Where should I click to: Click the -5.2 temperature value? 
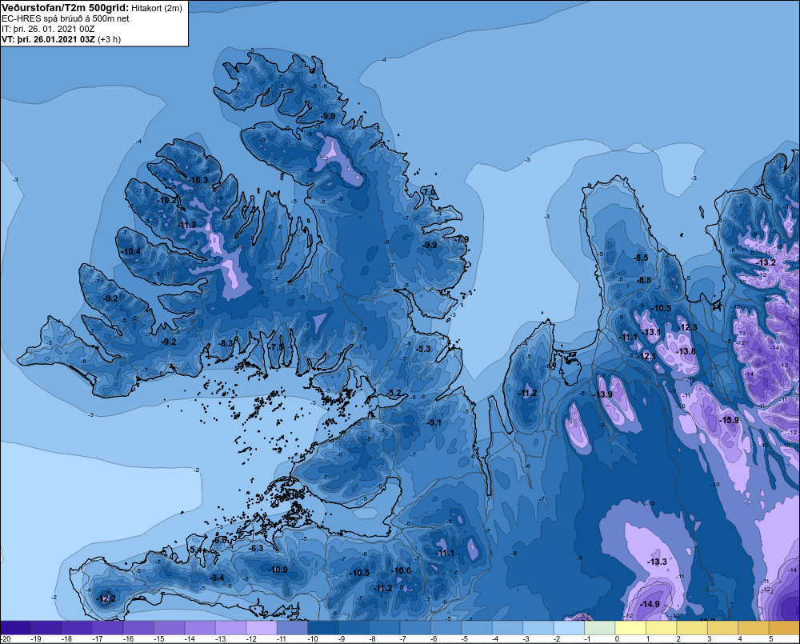(x=394, y=393)
